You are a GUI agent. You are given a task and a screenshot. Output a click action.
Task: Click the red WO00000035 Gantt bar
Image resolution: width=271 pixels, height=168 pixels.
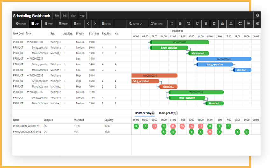click(154, 76)
